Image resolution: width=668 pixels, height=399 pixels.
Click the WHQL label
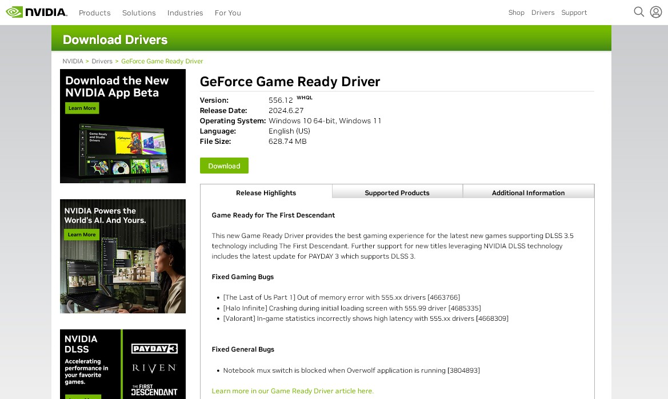305,98
